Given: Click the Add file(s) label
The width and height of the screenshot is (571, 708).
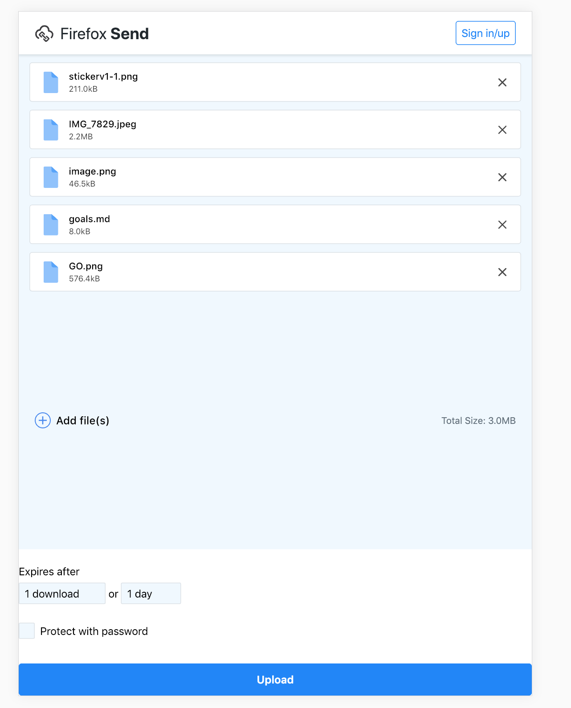Looking at the screenshot, I should click(x=83, y=421).
